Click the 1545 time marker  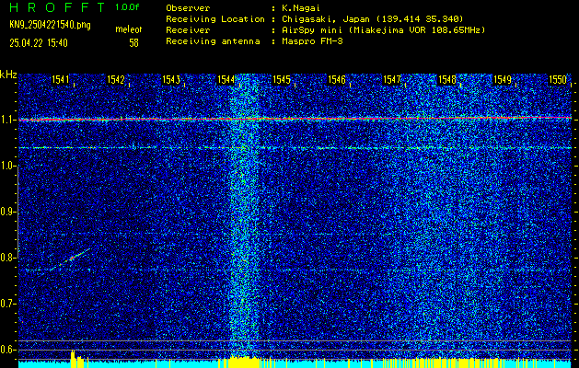click(x=282, y=79)
